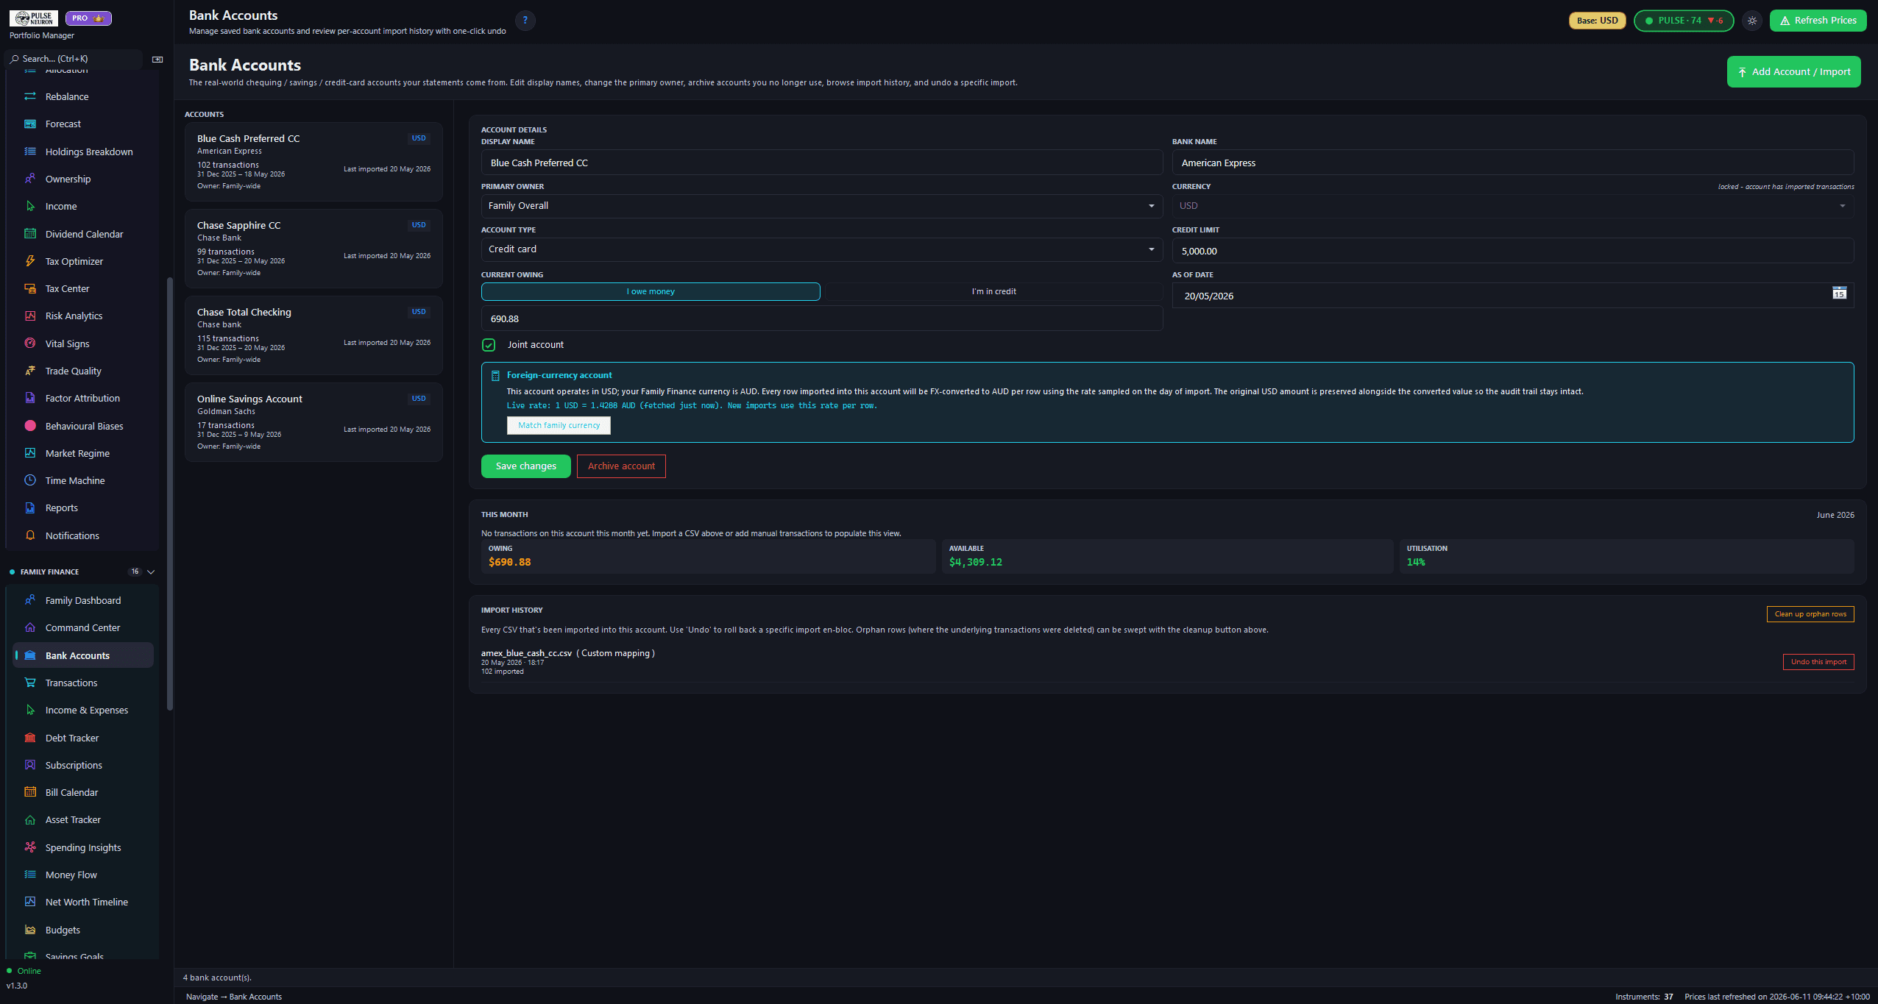Collapse the Family Finance section chevron
Image resolution: width=1878 pixels, height=1004 pixels.
coord(151,572)
